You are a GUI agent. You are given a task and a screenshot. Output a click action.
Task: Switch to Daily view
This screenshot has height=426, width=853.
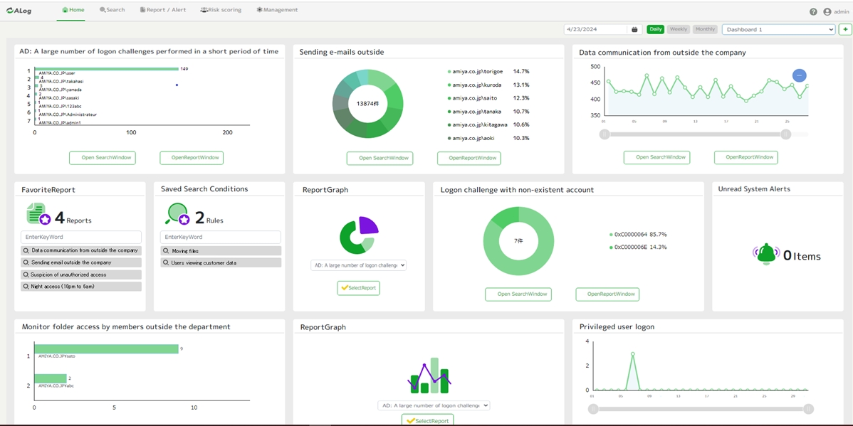pyautogui.click(x=655, y=30)
